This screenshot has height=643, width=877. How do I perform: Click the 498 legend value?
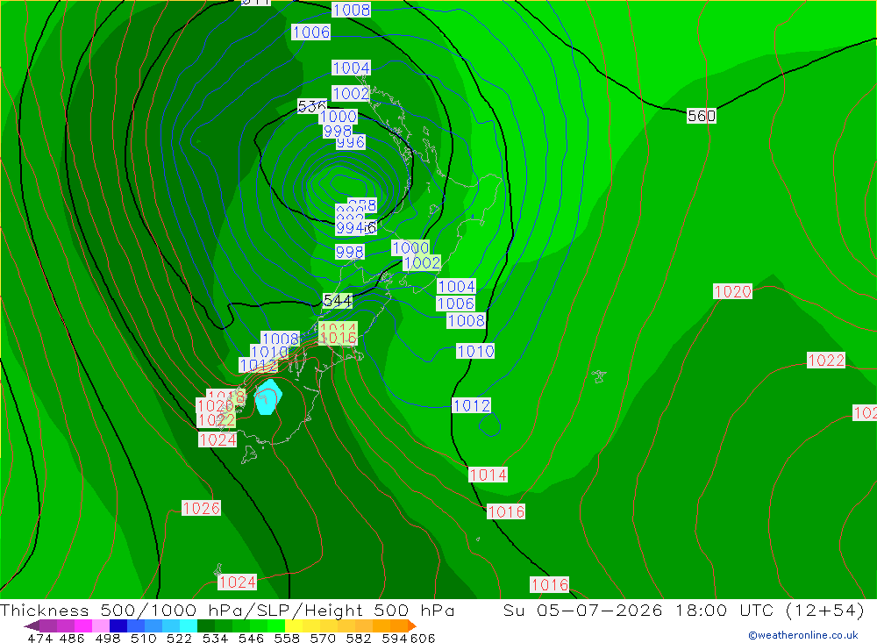click(108, 638)
